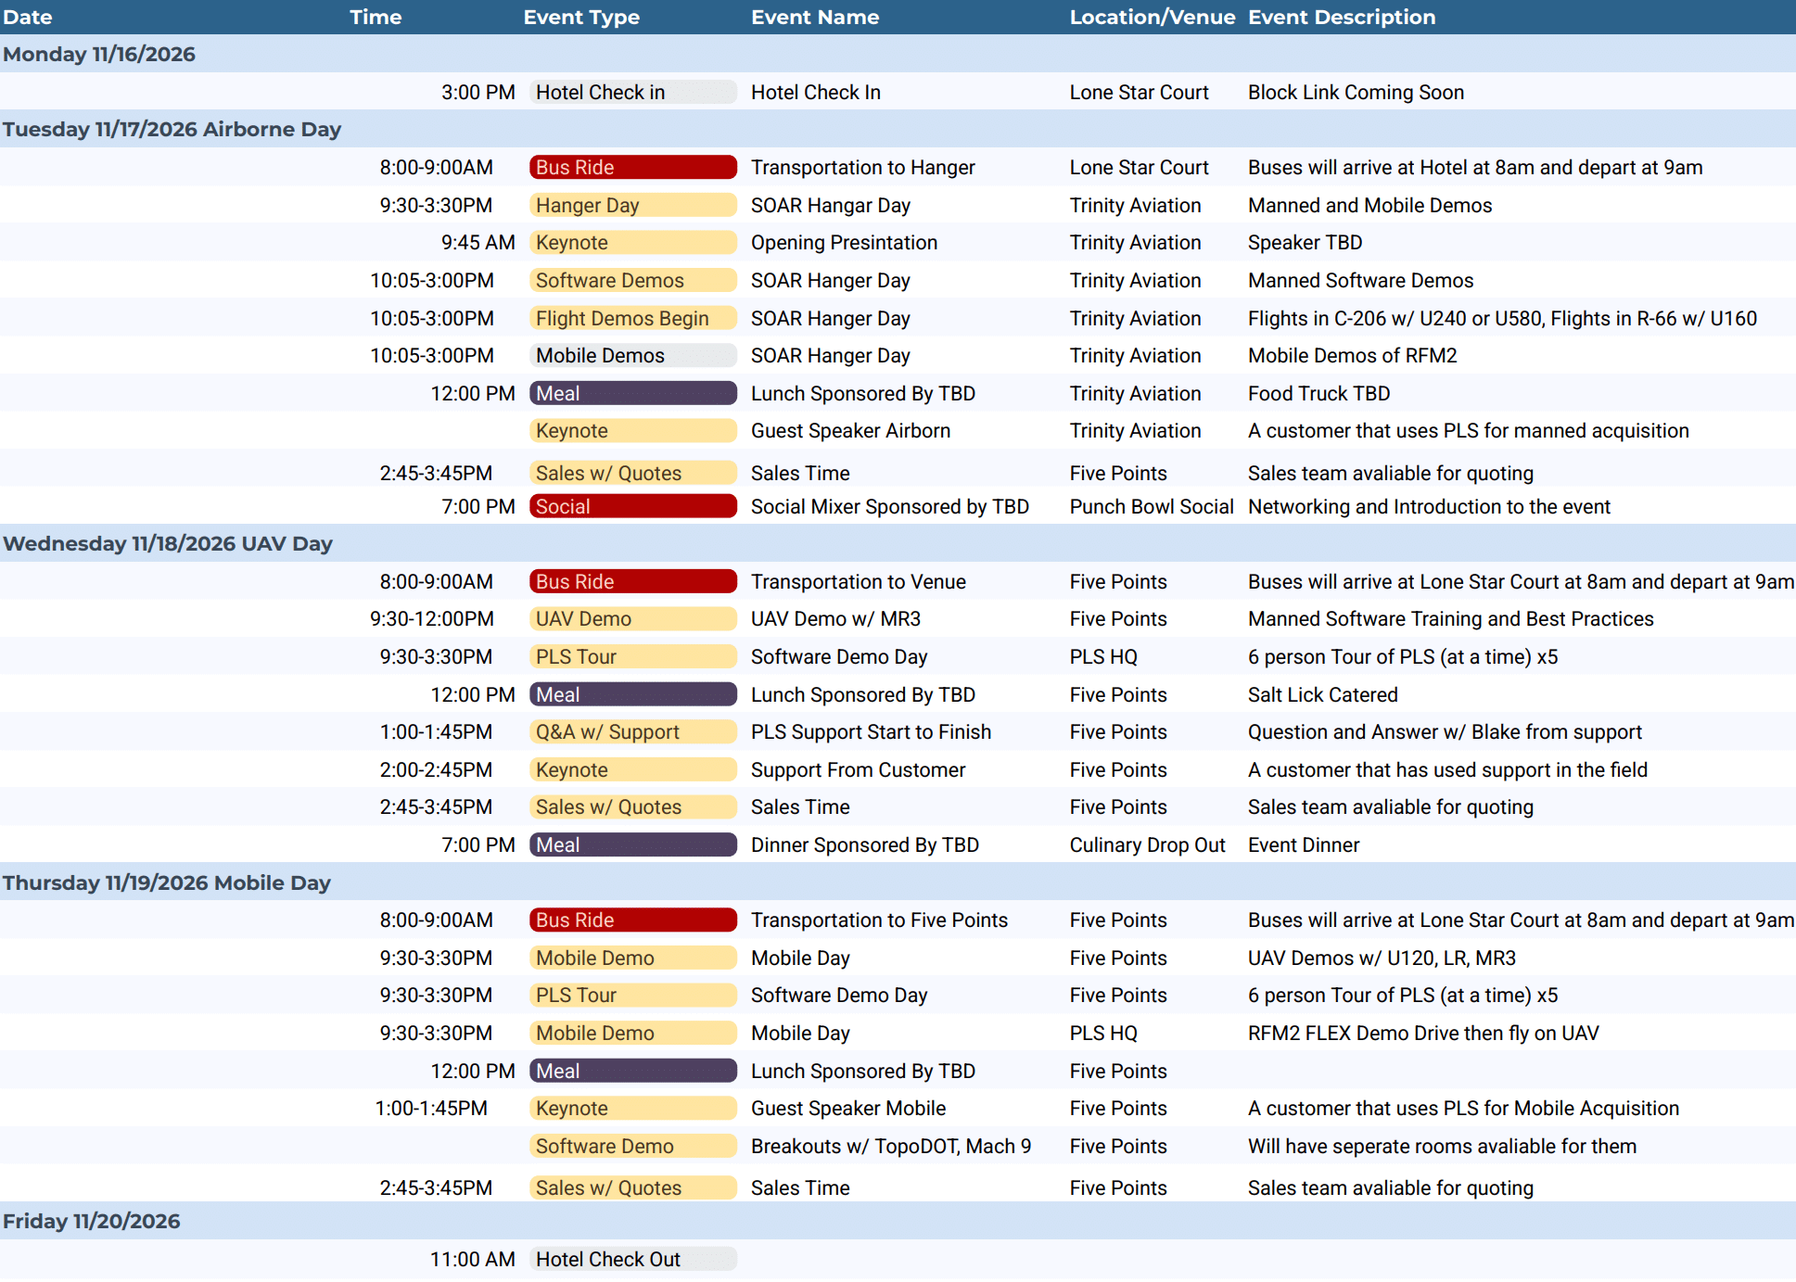Select the Mobile Demos grey chip
Image resolution: width=1796 pixels, height=1282 pixels.
click(633, 356)
